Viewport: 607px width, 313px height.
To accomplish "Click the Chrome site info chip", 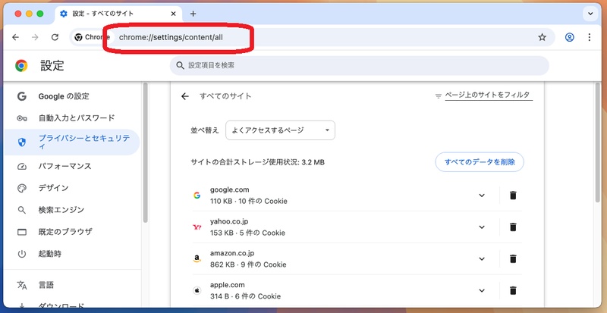I will coord(92,37).
